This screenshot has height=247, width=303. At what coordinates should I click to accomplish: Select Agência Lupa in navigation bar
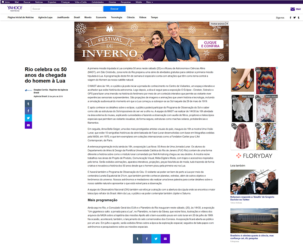[45, 17]
